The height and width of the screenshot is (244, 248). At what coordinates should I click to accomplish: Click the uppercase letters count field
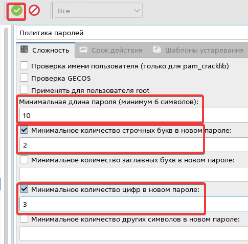[x=134, y=175]
